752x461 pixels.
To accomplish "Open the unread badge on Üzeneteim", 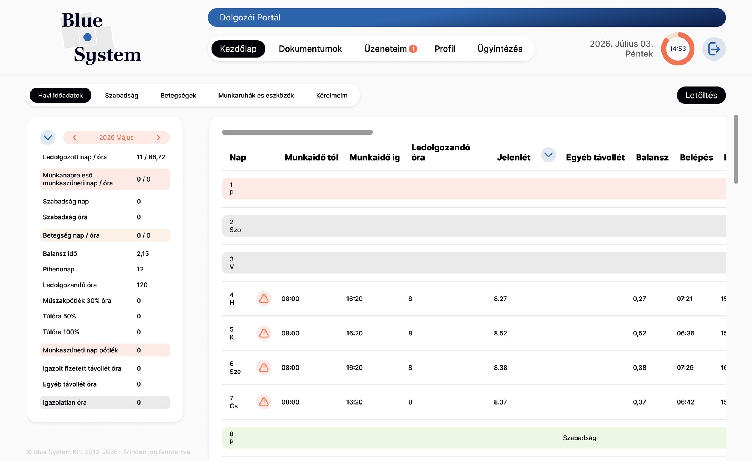I will 413,49.
